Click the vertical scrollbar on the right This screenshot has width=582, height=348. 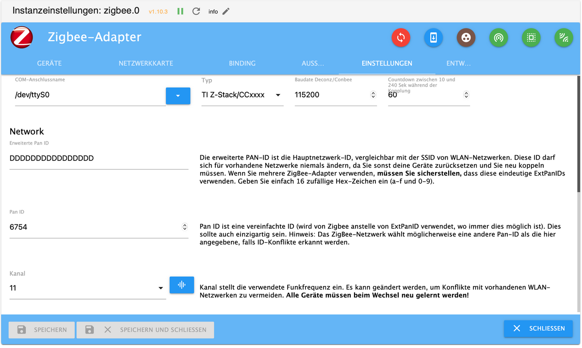(x=579, y=133)
